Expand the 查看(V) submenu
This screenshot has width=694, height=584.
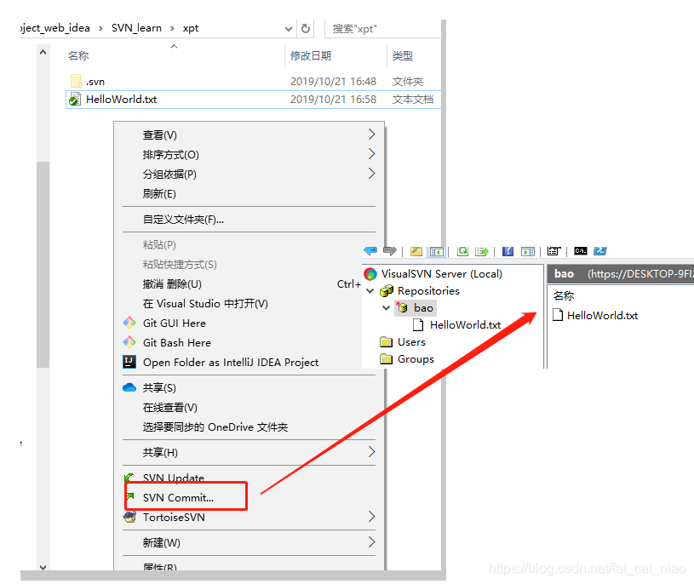pyautogui.click(x=371, y=134)
